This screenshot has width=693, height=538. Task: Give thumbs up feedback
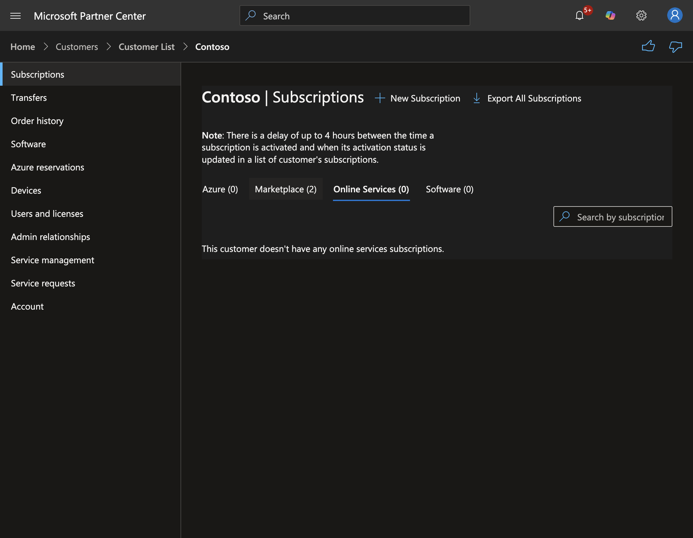tap(648, 46)
